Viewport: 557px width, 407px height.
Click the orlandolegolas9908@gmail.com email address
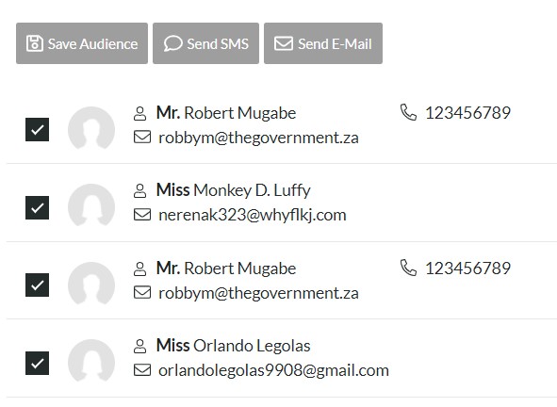tap(273, 370)
